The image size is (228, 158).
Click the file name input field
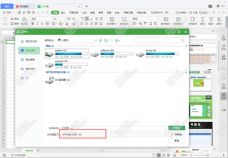[x=114, y=128]
